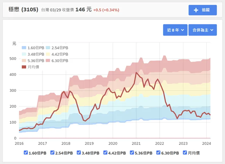Click the 1.60倍PB legend color swatch
This screenshot has width=225, height=164.
click(x=24, y=48)
